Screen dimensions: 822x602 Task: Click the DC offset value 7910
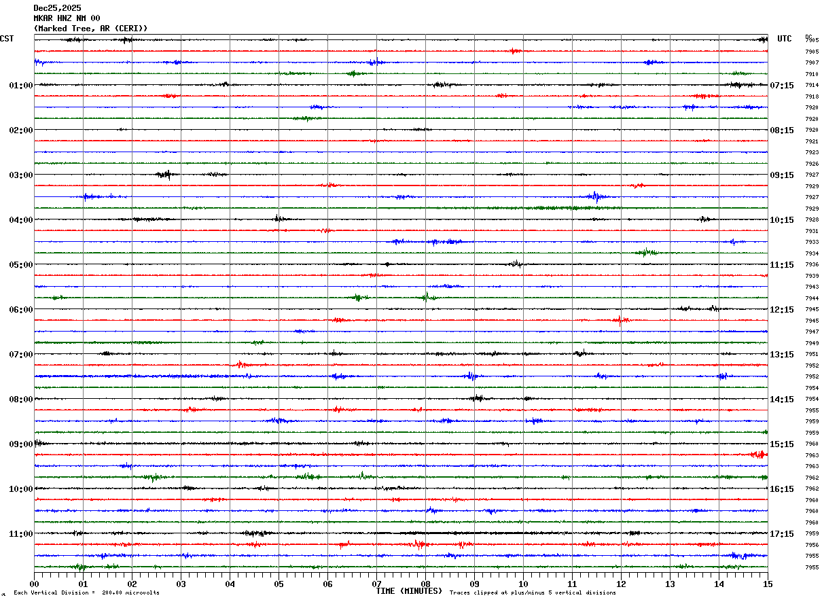tap(812, 74)
